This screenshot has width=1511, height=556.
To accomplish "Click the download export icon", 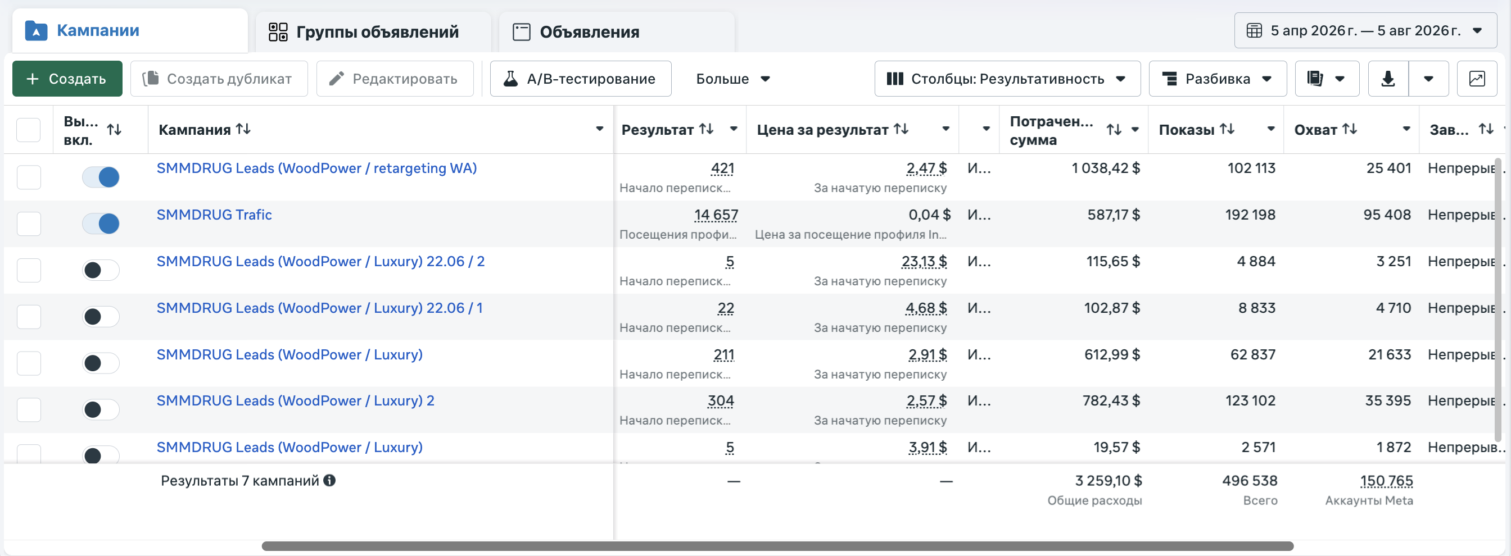I will pos(1388,79).
